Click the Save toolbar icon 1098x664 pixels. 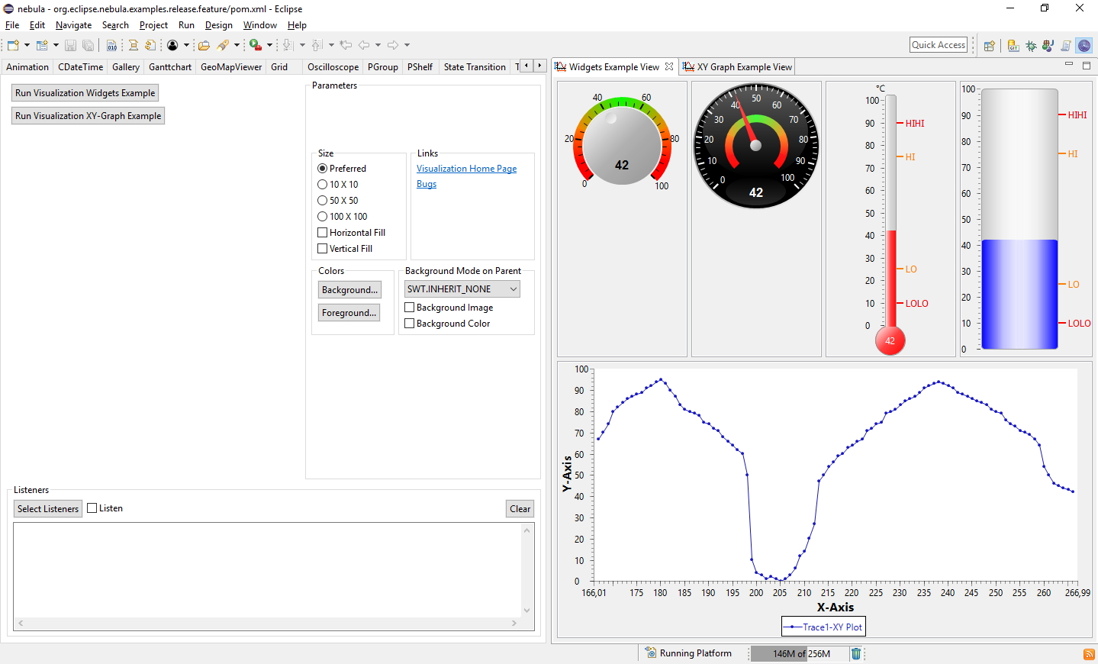click(70, 46)
